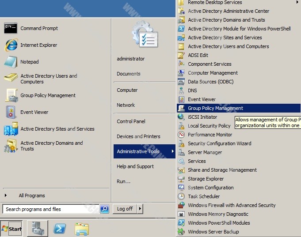
Task: Click the PowerShell icon on taskbar
Action: 60,229
